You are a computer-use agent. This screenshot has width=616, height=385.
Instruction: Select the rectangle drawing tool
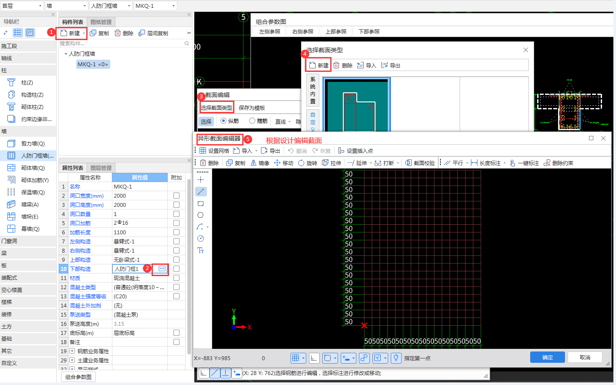click(201, 203)
